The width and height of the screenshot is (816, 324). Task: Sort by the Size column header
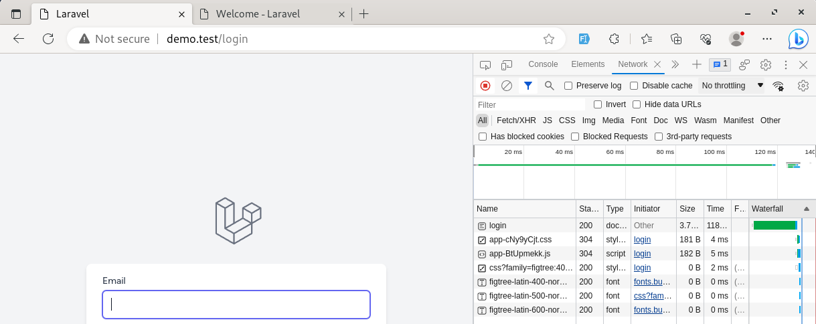[x=689, y=209]
